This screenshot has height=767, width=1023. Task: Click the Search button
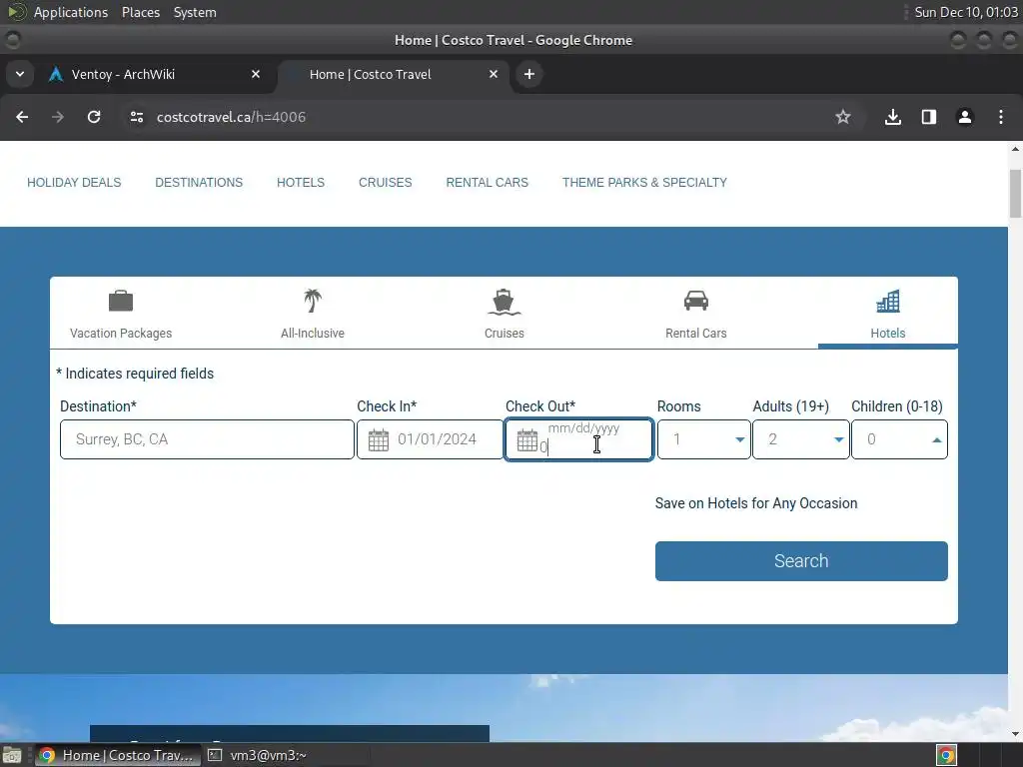coord(801,561)
